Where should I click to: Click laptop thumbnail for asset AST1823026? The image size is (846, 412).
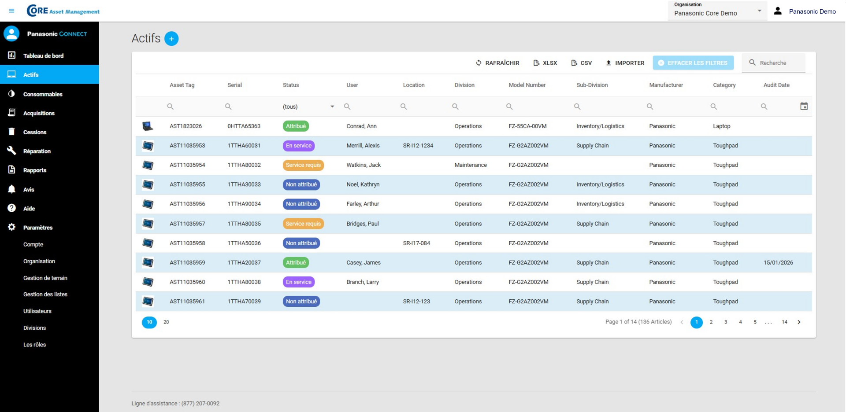(x=148, y=126)
